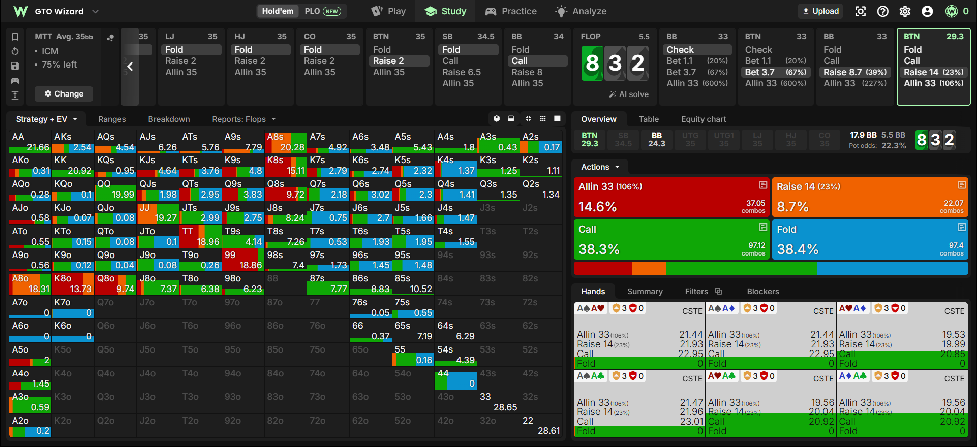Switch game type to Hold'em
This screenshot has width=977, height=447.
[278, 11]
